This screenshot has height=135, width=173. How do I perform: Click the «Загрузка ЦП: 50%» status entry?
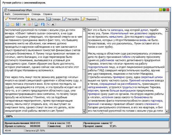(35, 130)
